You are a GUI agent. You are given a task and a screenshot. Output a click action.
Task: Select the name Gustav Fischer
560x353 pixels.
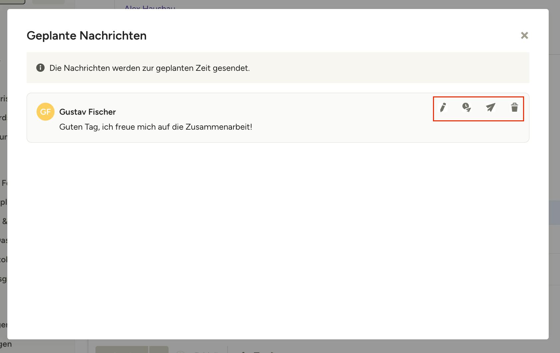click(x=87, y=112)
